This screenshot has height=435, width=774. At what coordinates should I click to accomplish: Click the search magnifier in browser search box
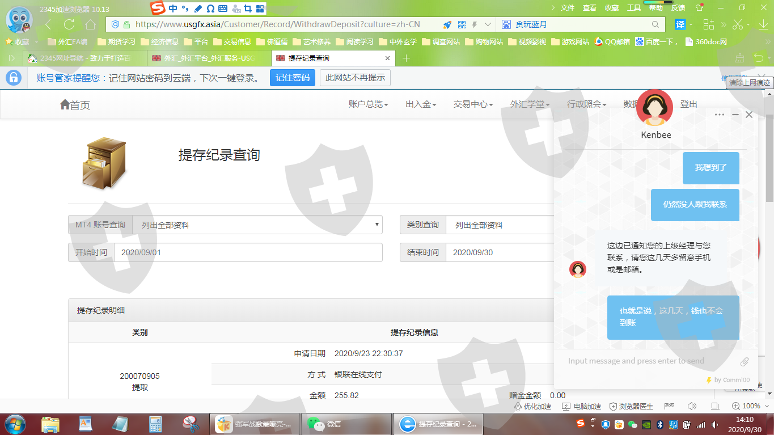[655, 24]
